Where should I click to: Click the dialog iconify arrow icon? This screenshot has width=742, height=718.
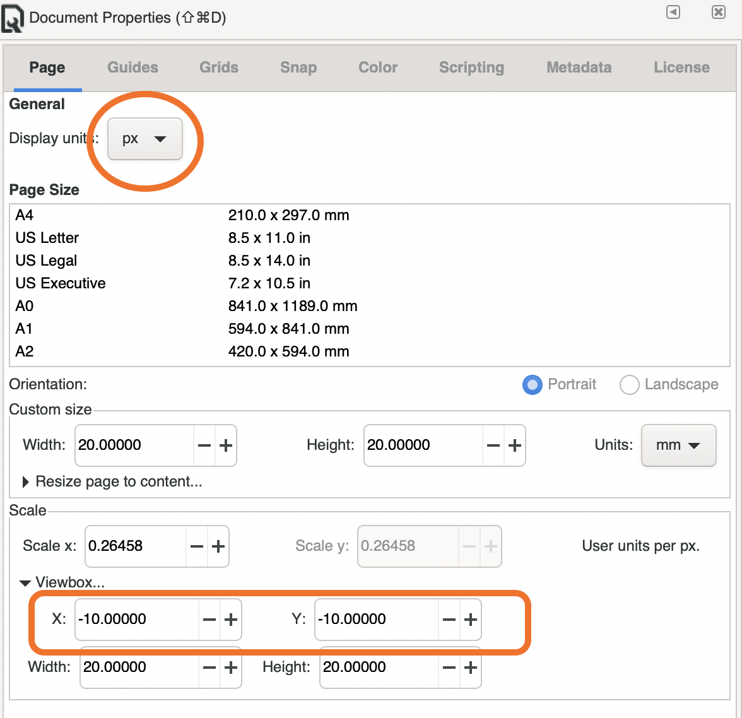[x=673, y=13]
